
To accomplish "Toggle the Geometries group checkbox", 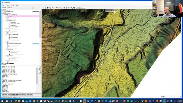I will tap(4, 13).
